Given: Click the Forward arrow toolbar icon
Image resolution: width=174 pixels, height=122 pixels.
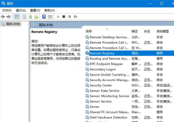Looking at the screenshot, I should (x=8, y=17).
